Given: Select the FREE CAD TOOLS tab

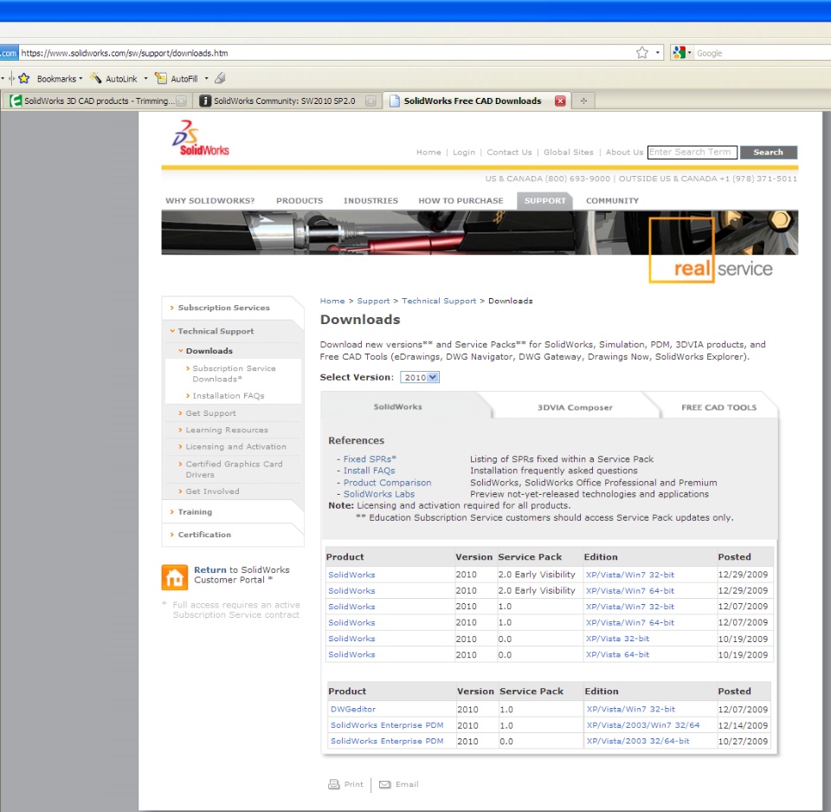Looking at the screenshot, I should tap(718, 407).
